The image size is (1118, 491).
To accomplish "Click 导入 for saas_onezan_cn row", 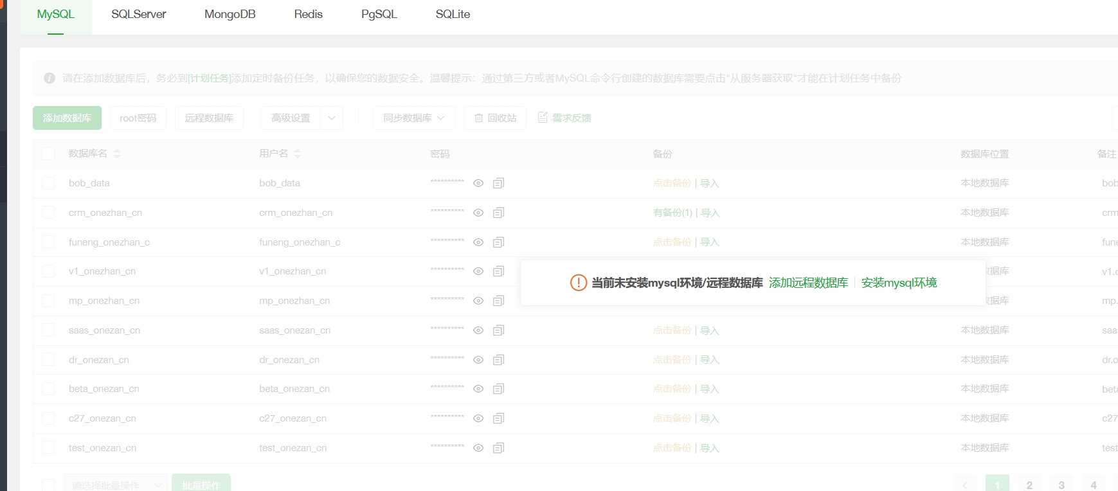I will (x=710, y=330).
